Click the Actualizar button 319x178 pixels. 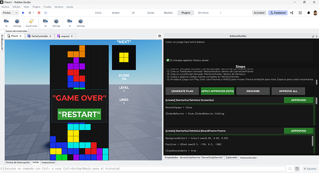pos(259,13)
